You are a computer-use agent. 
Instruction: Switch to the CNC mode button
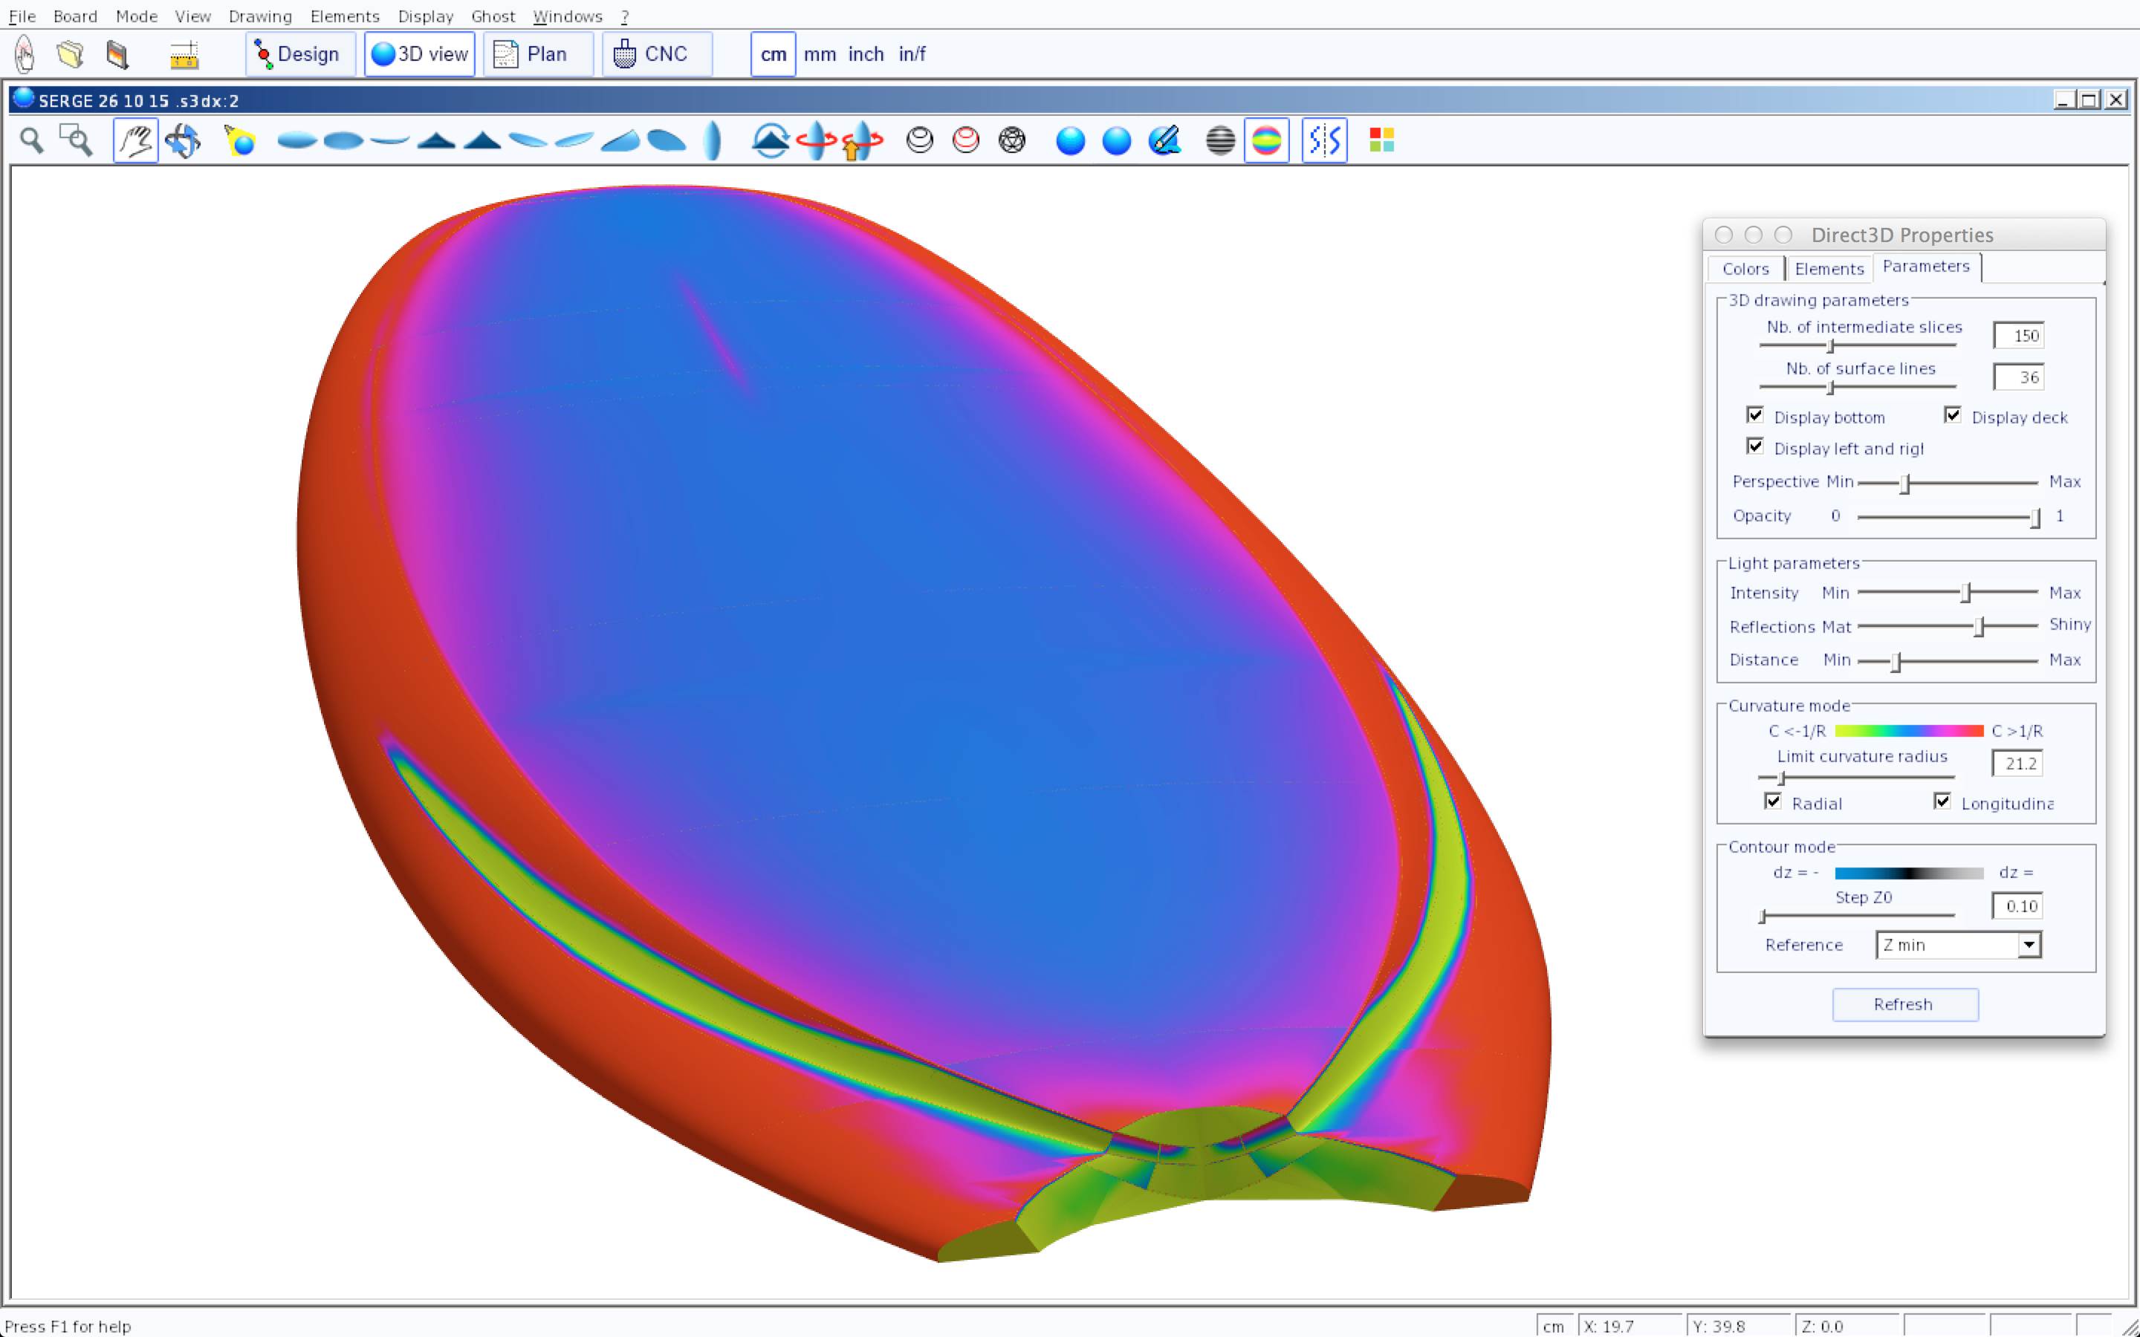pos(656,54)
